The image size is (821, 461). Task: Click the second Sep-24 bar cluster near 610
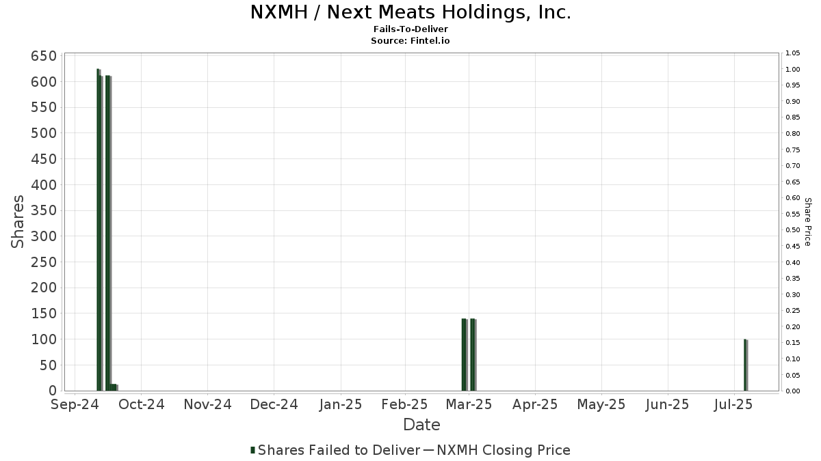(x=108, y=233)
